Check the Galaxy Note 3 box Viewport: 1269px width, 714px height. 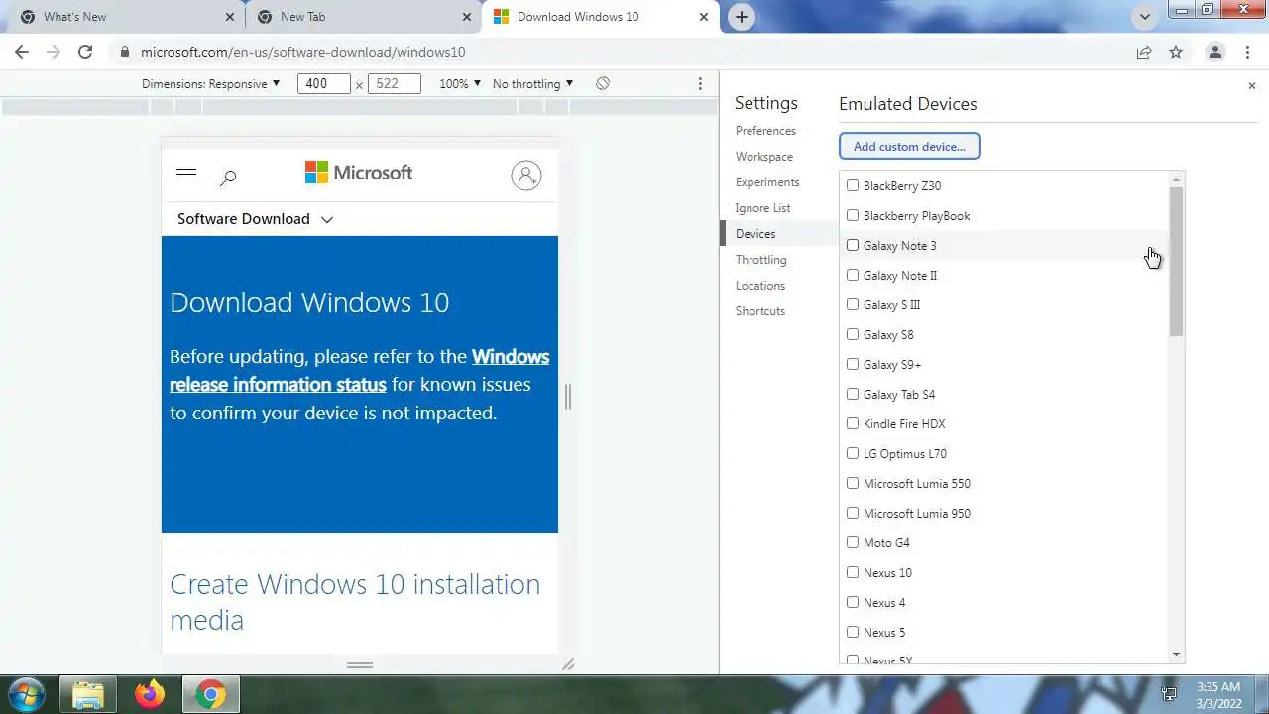[853, 245]
